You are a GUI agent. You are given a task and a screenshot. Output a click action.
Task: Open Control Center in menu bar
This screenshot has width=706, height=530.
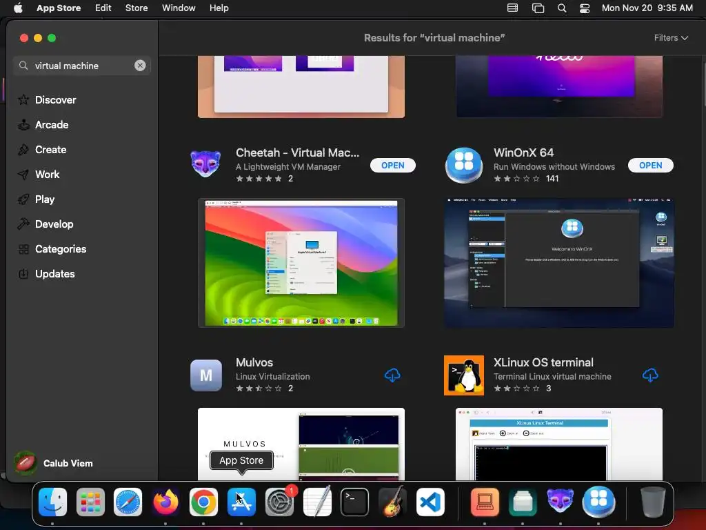(585, 8)
